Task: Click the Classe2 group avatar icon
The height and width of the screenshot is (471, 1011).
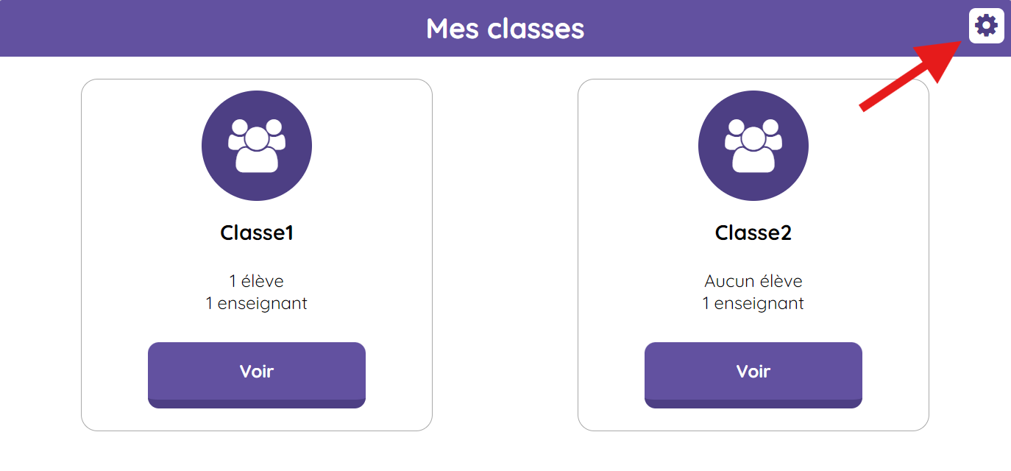Action: tap(753, 146)
